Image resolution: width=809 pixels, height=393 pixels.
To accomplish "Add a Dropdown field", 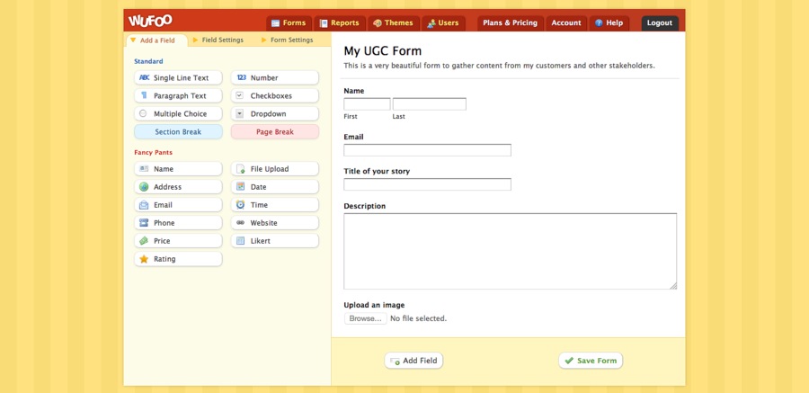I will click(275, 114).
